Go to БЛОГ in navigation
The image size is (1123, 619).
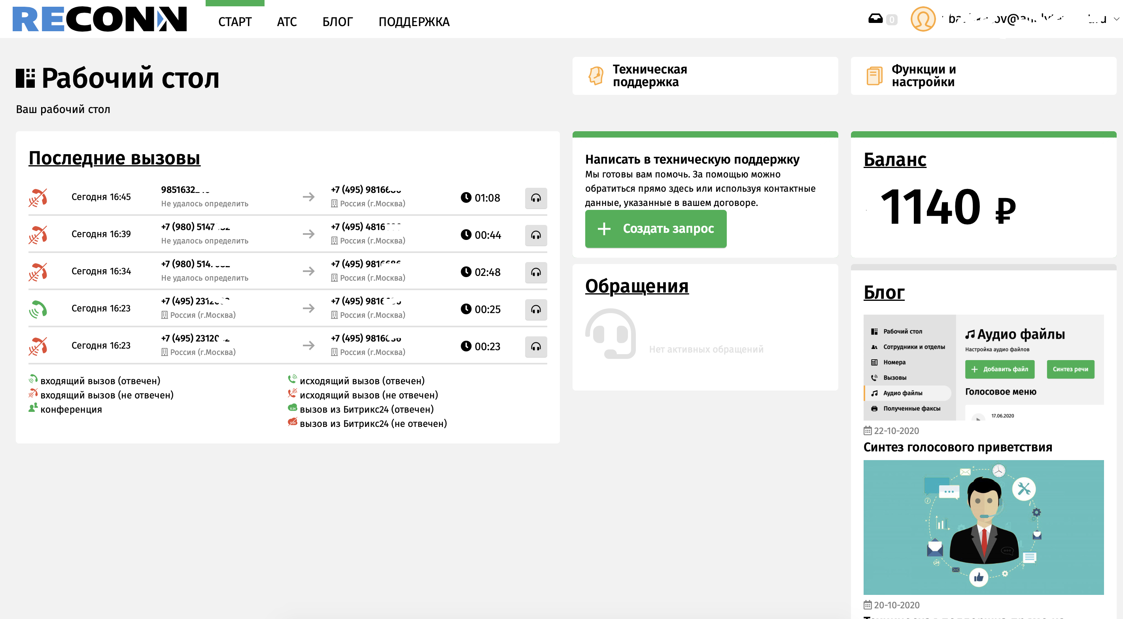pyautogui.click(x=337, y=22)
